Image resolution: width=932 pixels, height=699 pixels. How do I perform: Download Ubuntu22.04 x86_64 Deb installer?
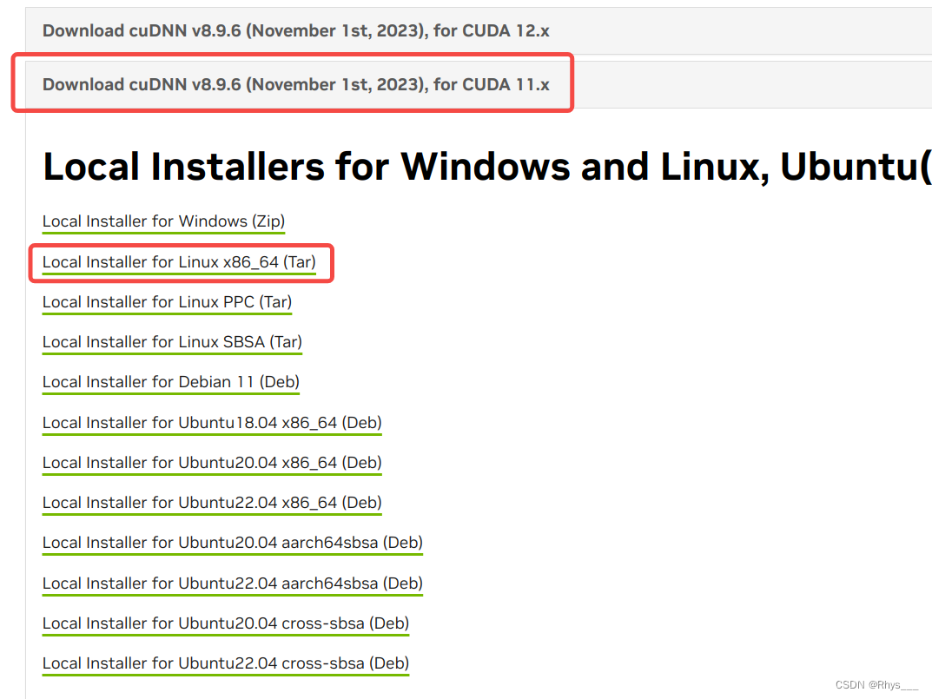tap(212, 502)
